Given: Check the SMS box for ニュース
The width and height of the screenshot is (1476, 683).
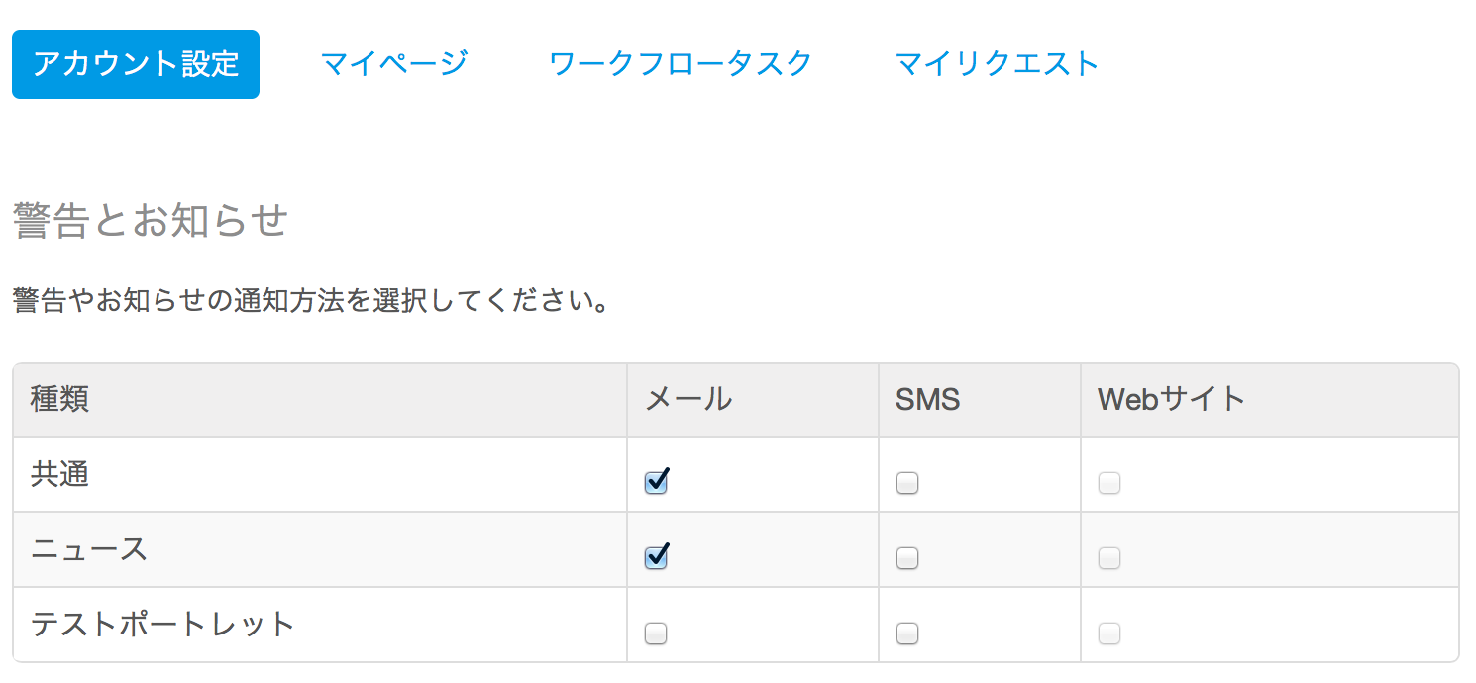Looking at the screenshot, I should click(x=907, y=558).
